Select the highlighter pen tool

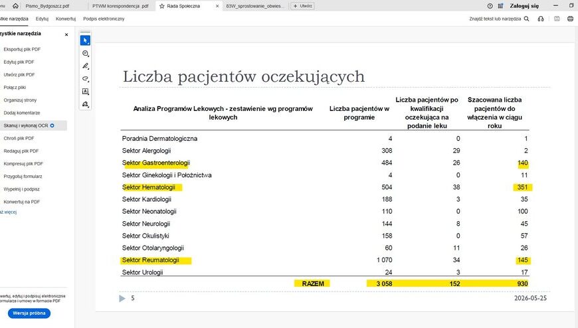(x=85, y=66)
